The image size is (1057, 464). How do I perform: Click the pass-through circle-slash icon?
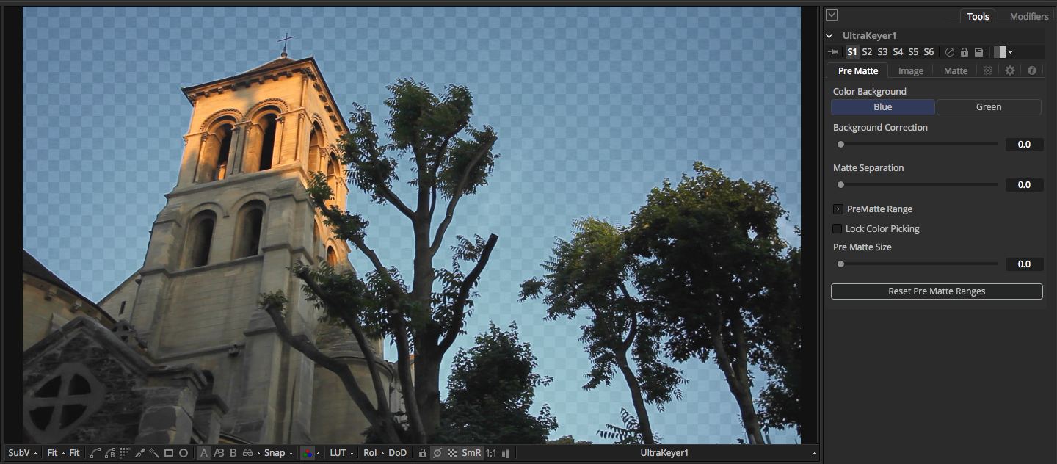point(949,51)
